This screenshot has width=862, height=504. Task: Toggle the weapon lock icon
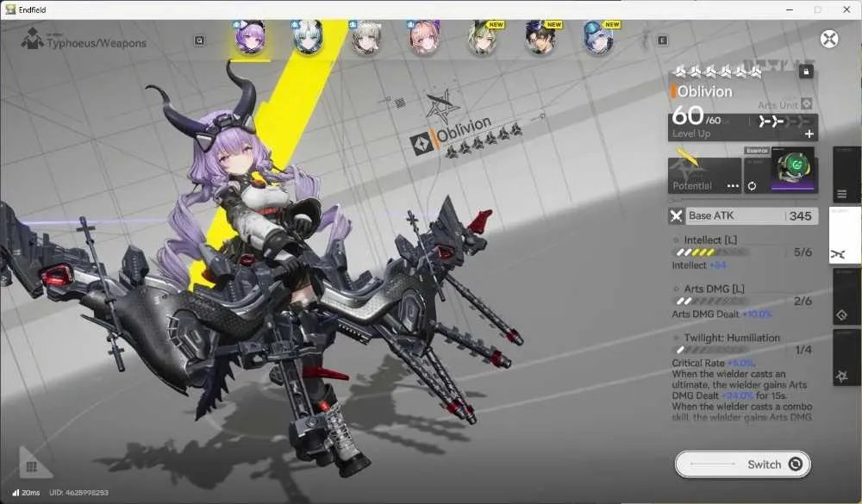pyautogui.click(x=806, y=72)
